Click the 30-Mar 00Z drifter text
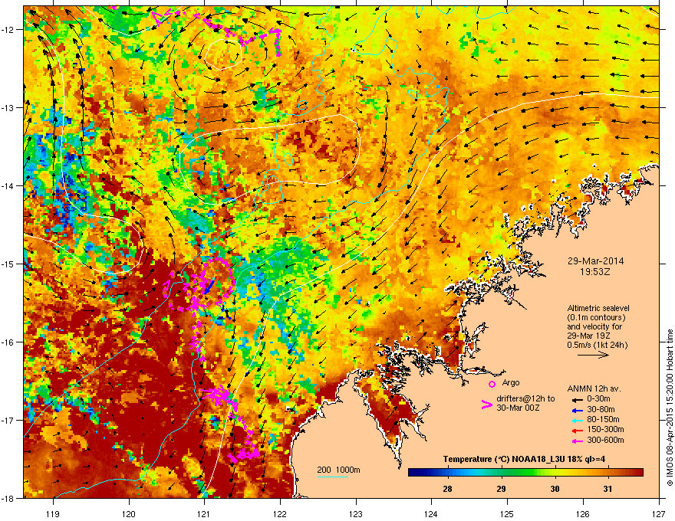Image resolution: width=675 pixels, height=521 pixels. pos(518,408)
